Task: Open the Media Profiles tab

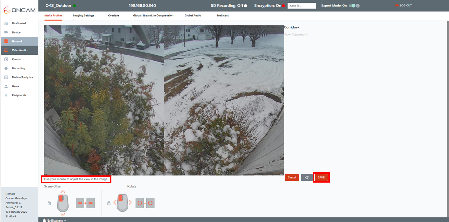Action: pos(53,15)
